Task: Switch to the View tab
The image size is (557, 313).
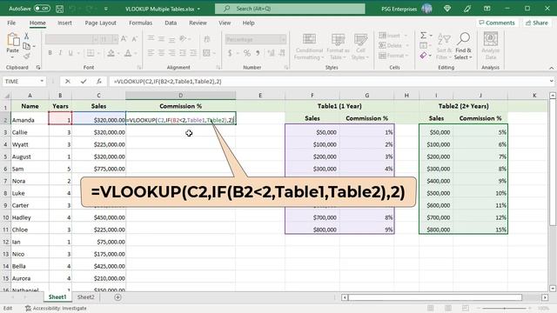Action: point(225,23)
